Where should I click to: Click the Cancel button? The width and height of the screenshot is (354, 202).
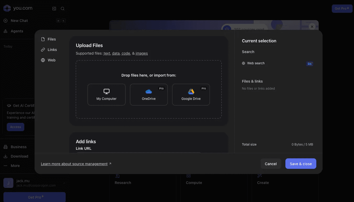pyautogui.click(x=270, y=164)
